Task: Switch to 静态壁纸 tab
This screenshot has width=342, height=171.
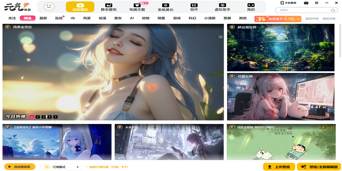Action: pyautogui.click(x=109, y=7)
